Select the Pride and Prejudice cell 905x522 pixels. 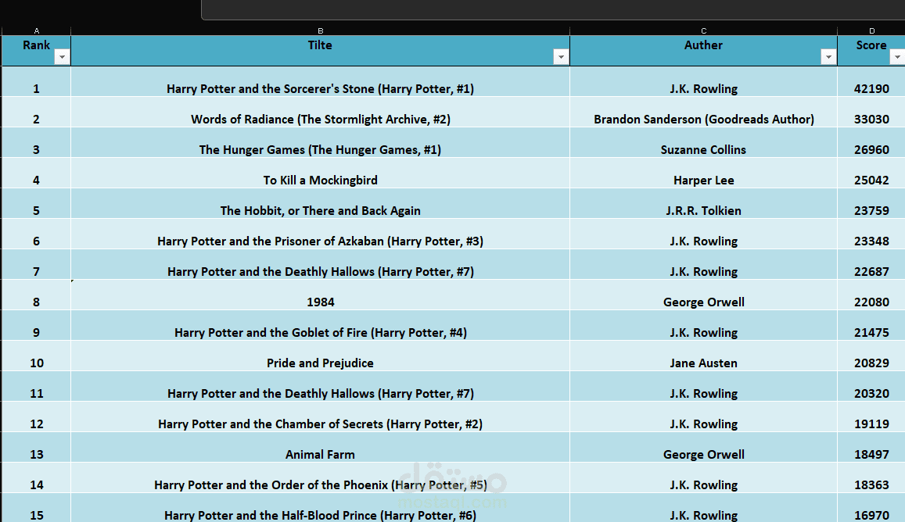tap(321, 356)
